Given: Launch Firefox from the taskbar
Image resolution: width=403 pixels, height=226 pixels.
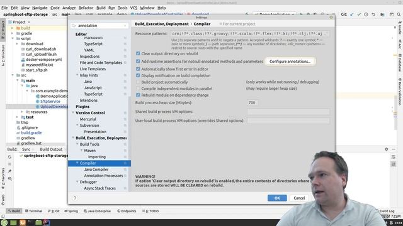Looking at the screenshot, I should [23, 222].
